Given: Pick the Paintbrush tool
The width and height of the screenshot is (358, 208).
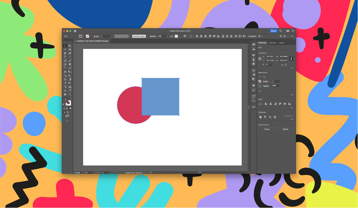Looking at the screenshot, I should tap(69, 61).
